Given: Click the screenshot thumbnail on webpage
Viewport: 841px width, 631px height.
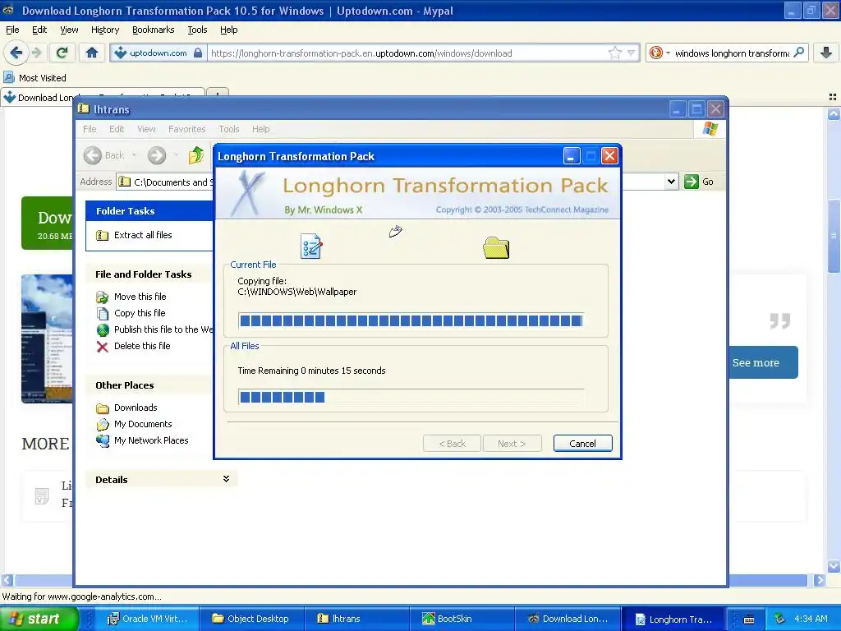Looking at the screenshot, I should click(x=47, y=339).
